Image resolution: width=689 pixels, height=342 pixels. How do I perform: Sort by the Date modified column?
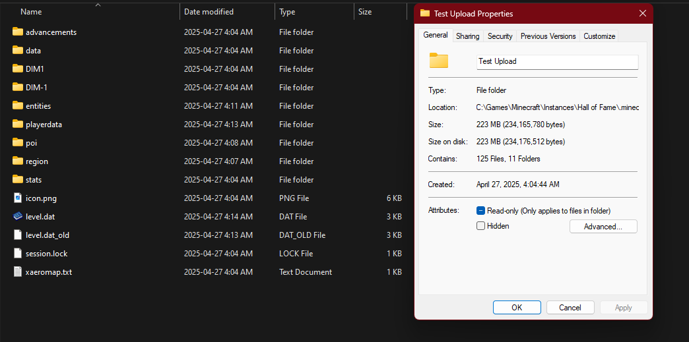click(x=209, y=12)
